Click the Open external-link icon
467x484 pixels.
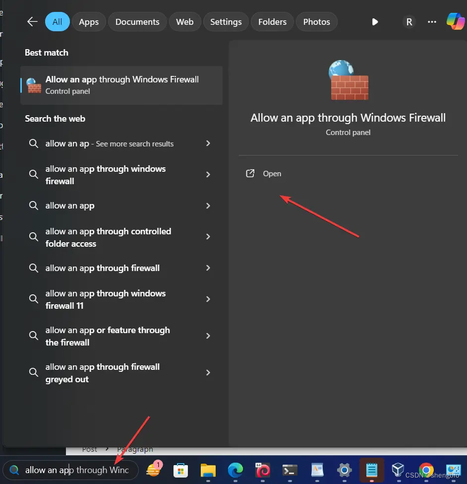coord(250,173)
